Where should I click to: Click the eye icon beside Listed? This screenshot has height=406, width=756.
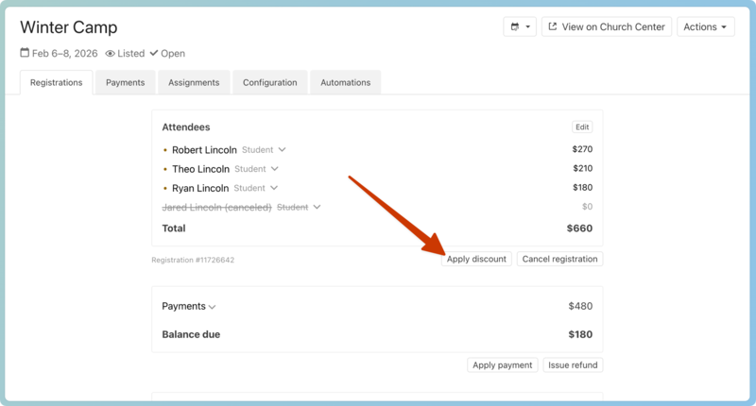pos(111,54)
